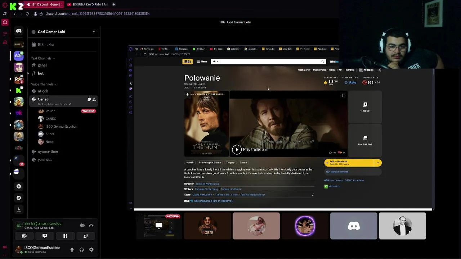Select the purple avatar server icon
The width and height of the screenshot is (461, 259).
click(19, 68)
